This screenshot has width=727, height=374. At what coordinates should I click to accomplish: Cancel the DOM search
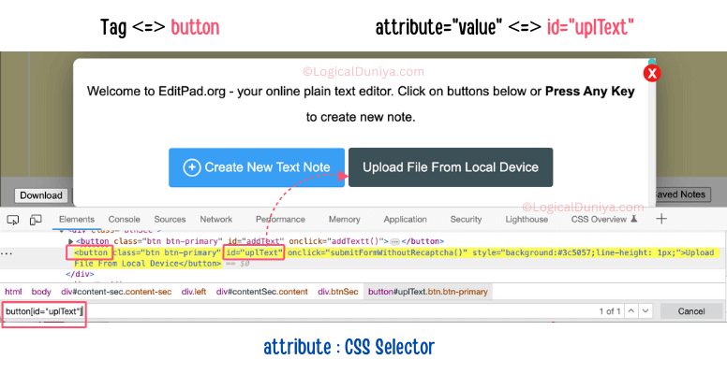coord(691,311)
